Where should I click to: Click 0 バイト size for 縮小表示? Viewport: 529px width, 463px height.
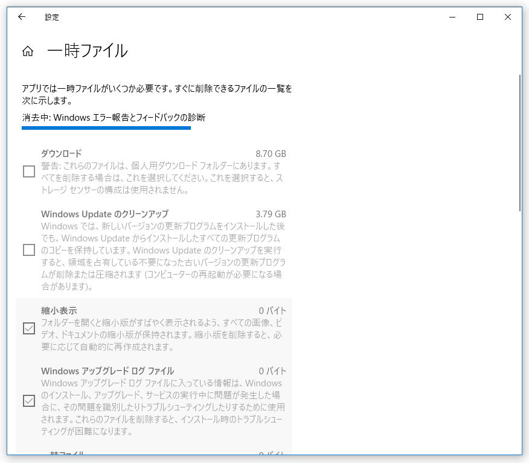272,310
